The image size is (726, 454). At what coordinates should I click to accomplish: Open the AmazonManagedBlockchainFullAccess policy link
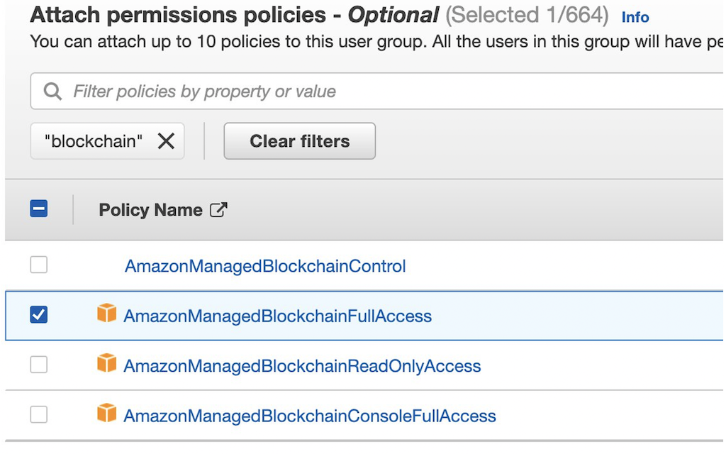click(x=277, y=316)
